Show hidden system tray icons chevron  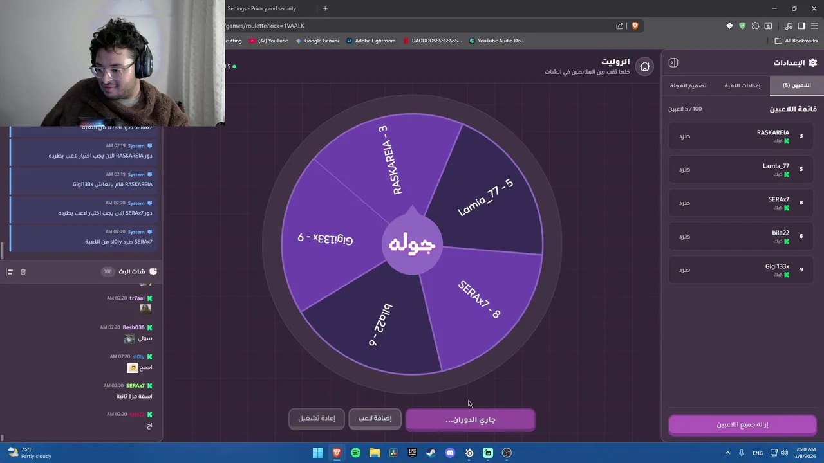(727, 453)
